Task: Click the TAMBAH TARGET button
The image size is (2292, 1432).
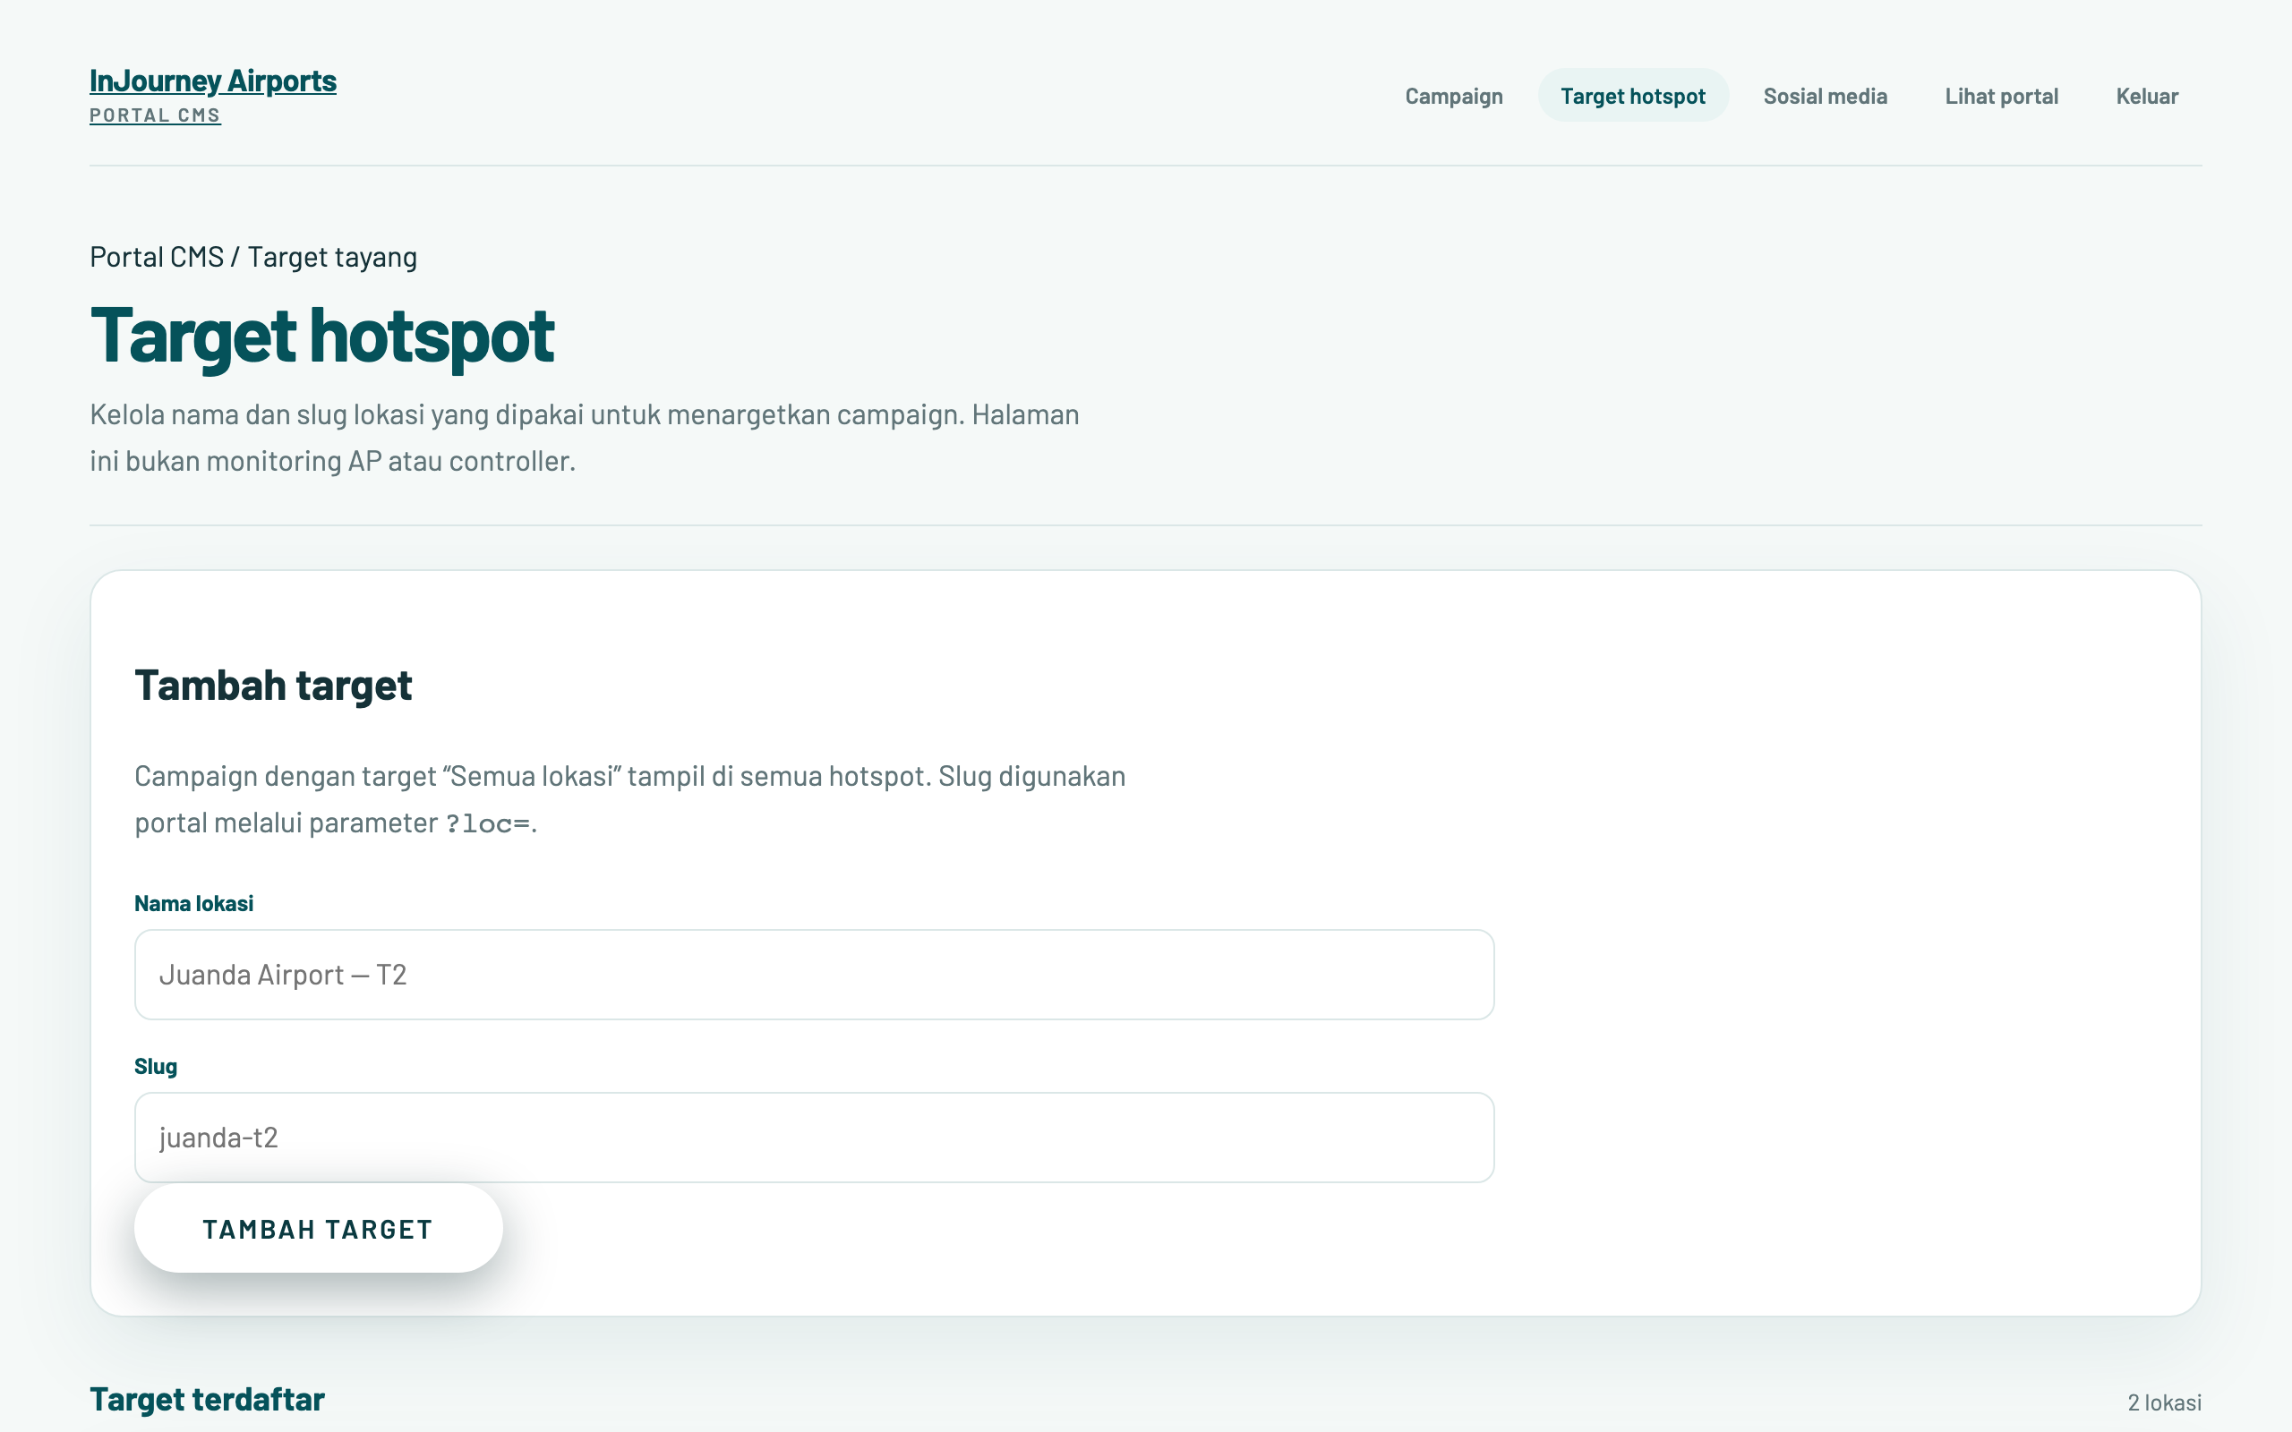Action: [x=318, y=1228]
